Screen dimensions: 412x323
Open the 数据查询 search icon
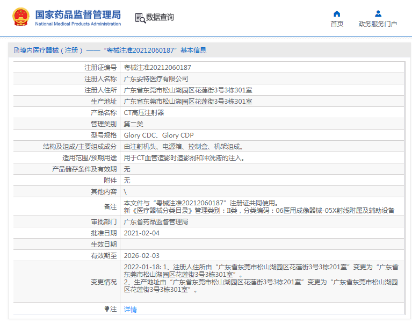pyautogui.click(x=140, y=18)
